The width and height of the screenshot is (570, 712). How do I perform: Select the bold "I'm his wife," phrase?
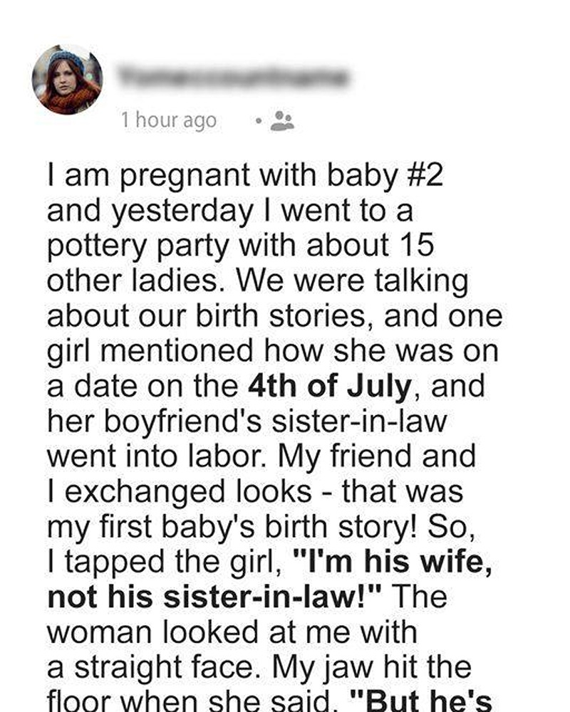(393, 561)
